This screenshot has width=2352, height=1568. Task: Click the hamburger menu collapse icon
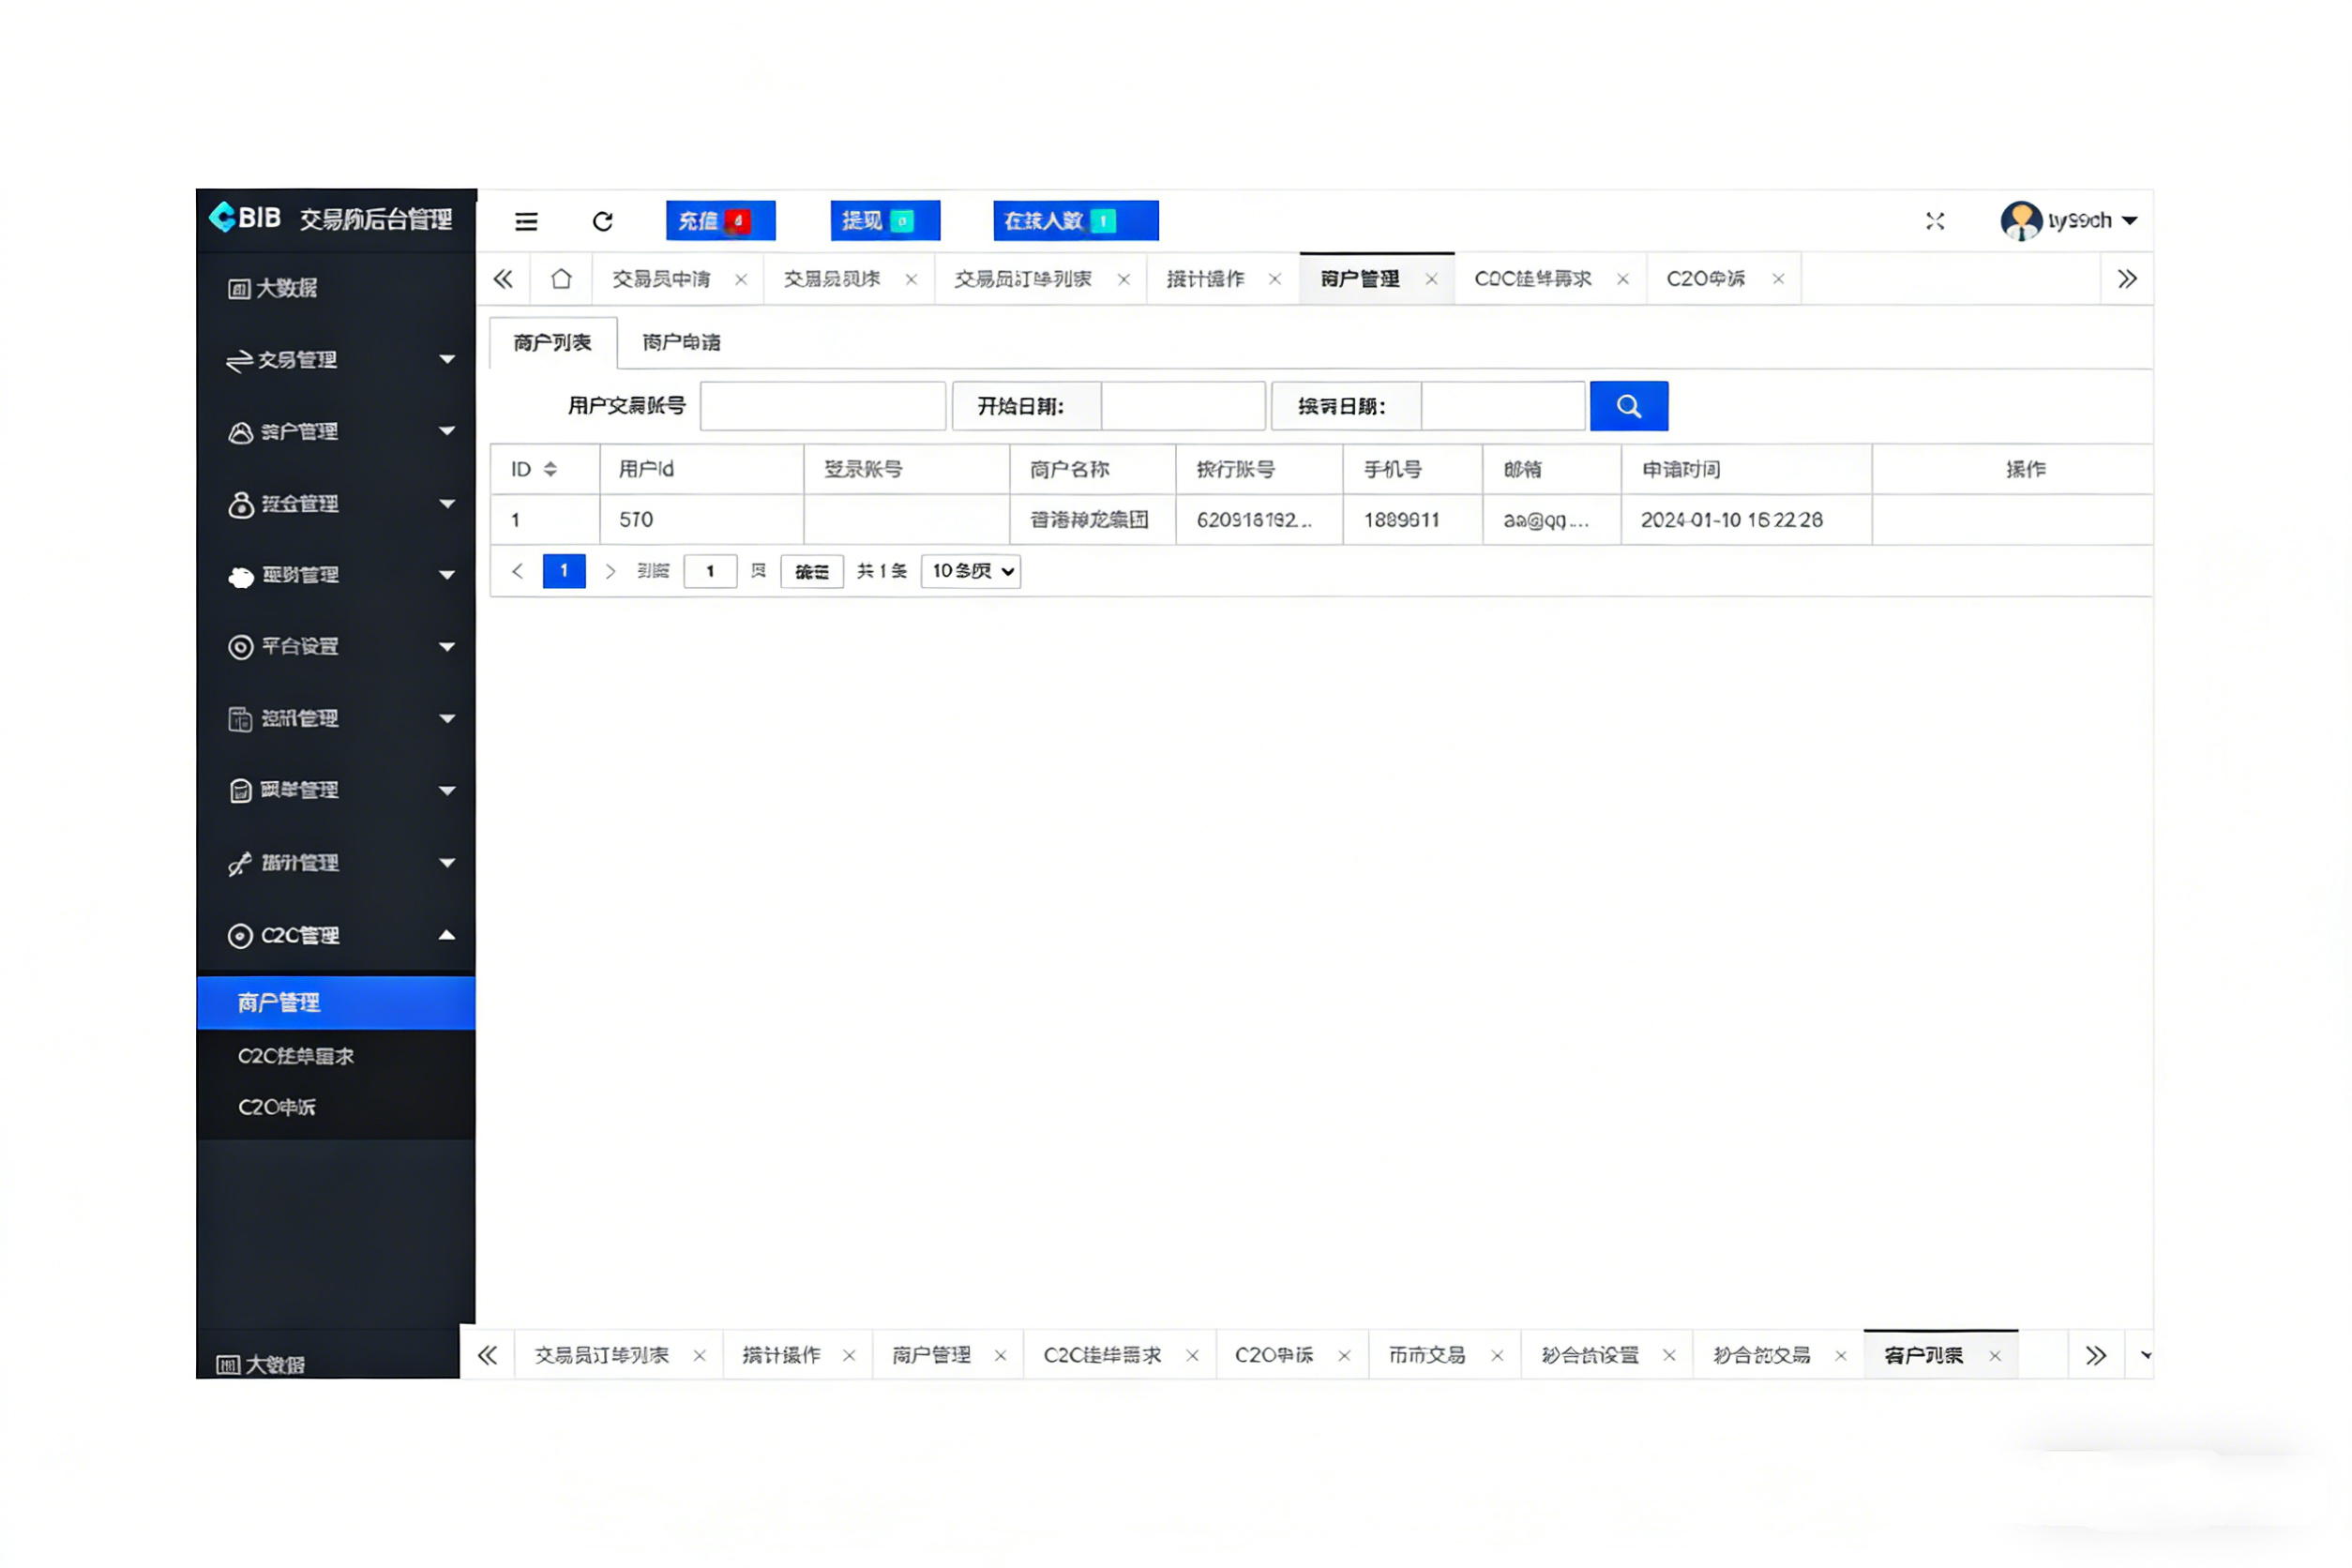point(526,221)
